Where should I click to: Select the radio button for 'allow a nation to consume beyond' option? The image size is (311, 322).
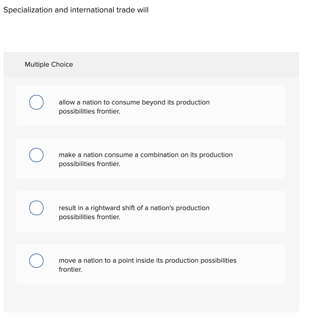coord(36,102)
